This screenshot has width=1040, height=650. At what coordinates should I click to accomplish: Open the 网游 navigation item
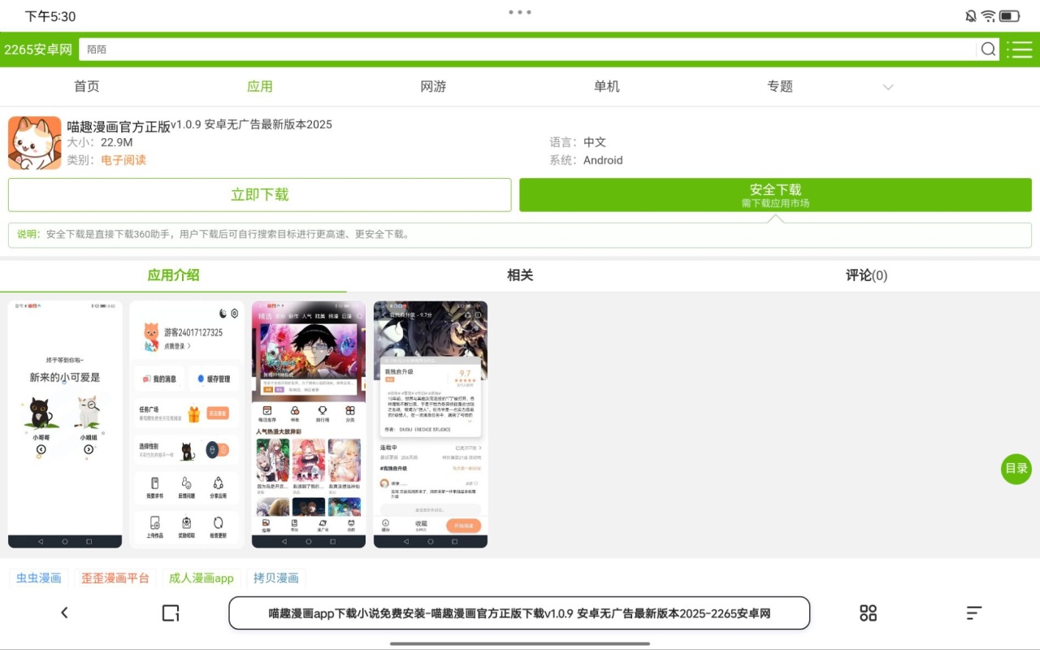click(433, 86)
